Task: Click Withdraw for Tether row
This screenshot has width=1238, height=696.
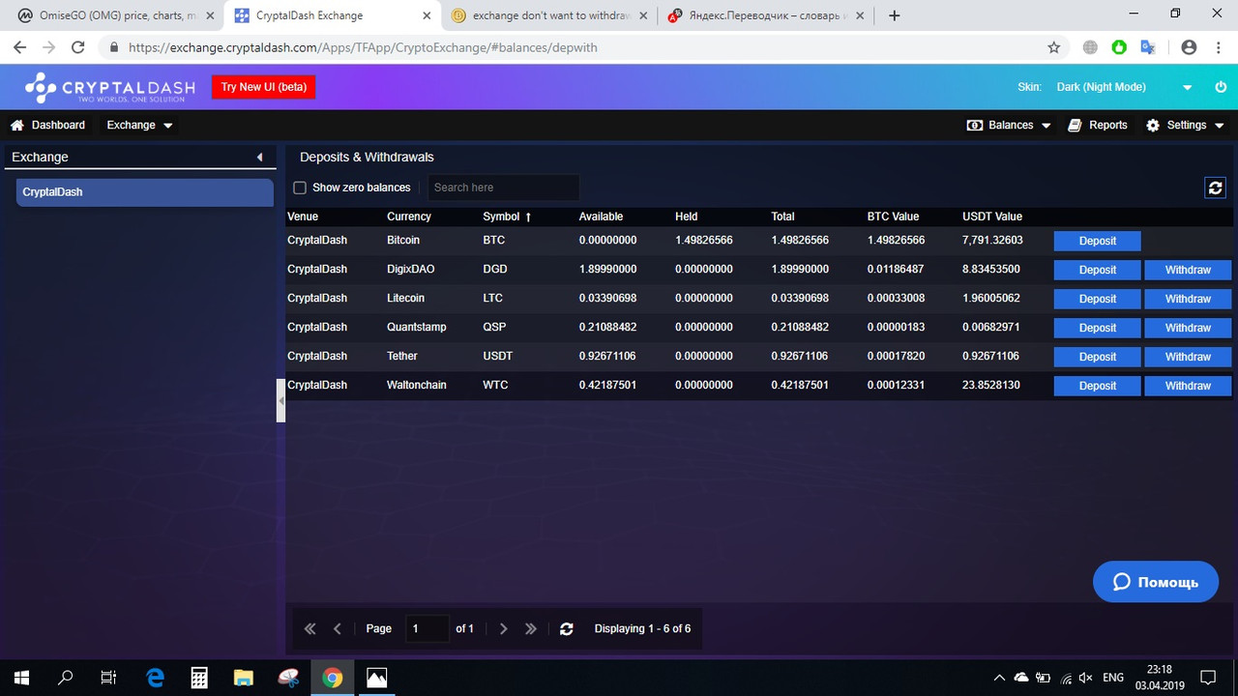Action: [x=1188, y=357]
